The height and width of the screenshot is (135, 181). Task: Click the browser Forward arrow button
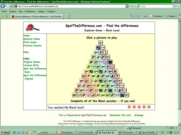click(x=8, y=6)
